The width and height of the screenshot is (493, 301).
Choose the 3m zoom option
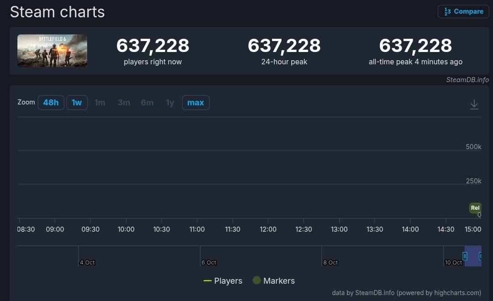pyautogui.click(x=124, y=103)
